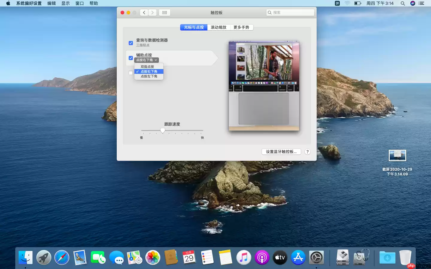Click the 设置蓝牙触控板 button
Viewport: 431px width, 269px height.
(281, 152)
